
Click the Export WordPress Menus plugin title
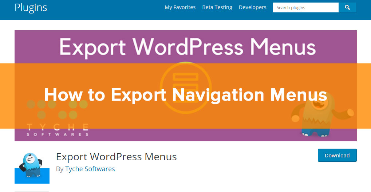coord(117,157)
